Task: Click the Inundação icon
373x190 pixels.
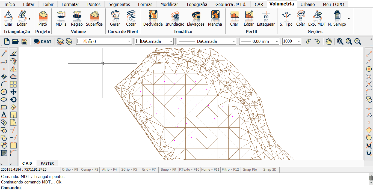Action: (175, 18)
